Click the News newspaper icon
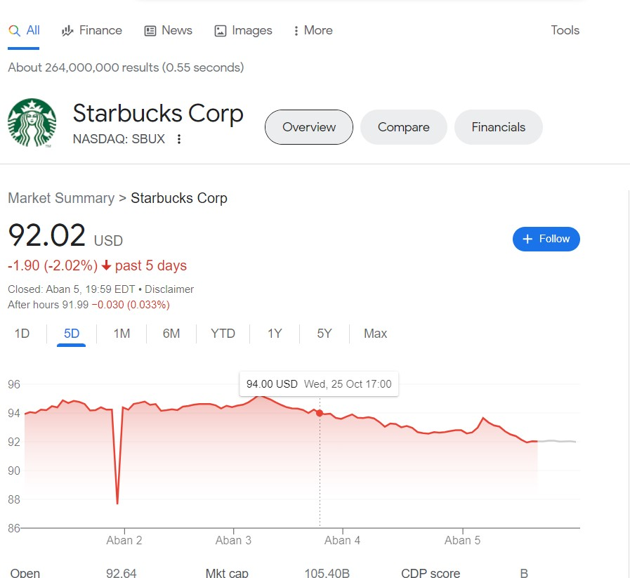Viewport: 630px width, 578px height. (x=150, y=30)
